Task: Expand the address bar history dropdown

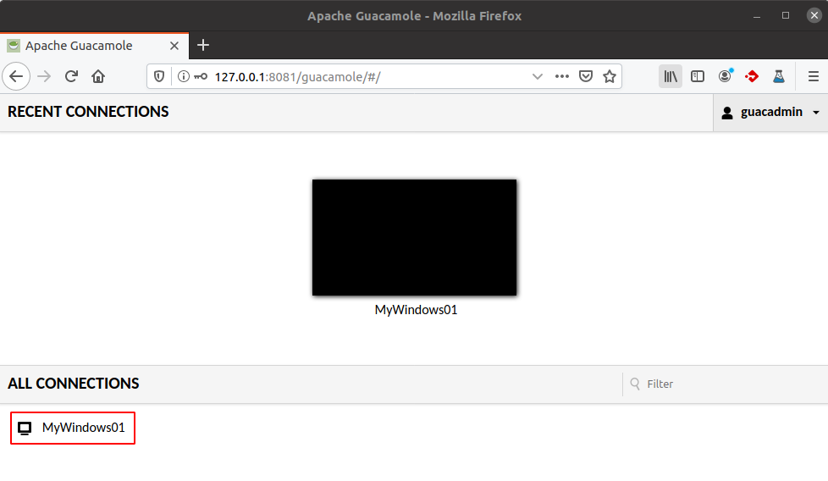Action: point(538,76)
